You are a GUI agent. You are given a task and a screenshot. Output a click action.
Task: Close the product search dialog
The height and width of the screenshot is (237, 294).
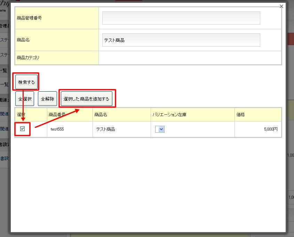[281, 6]
